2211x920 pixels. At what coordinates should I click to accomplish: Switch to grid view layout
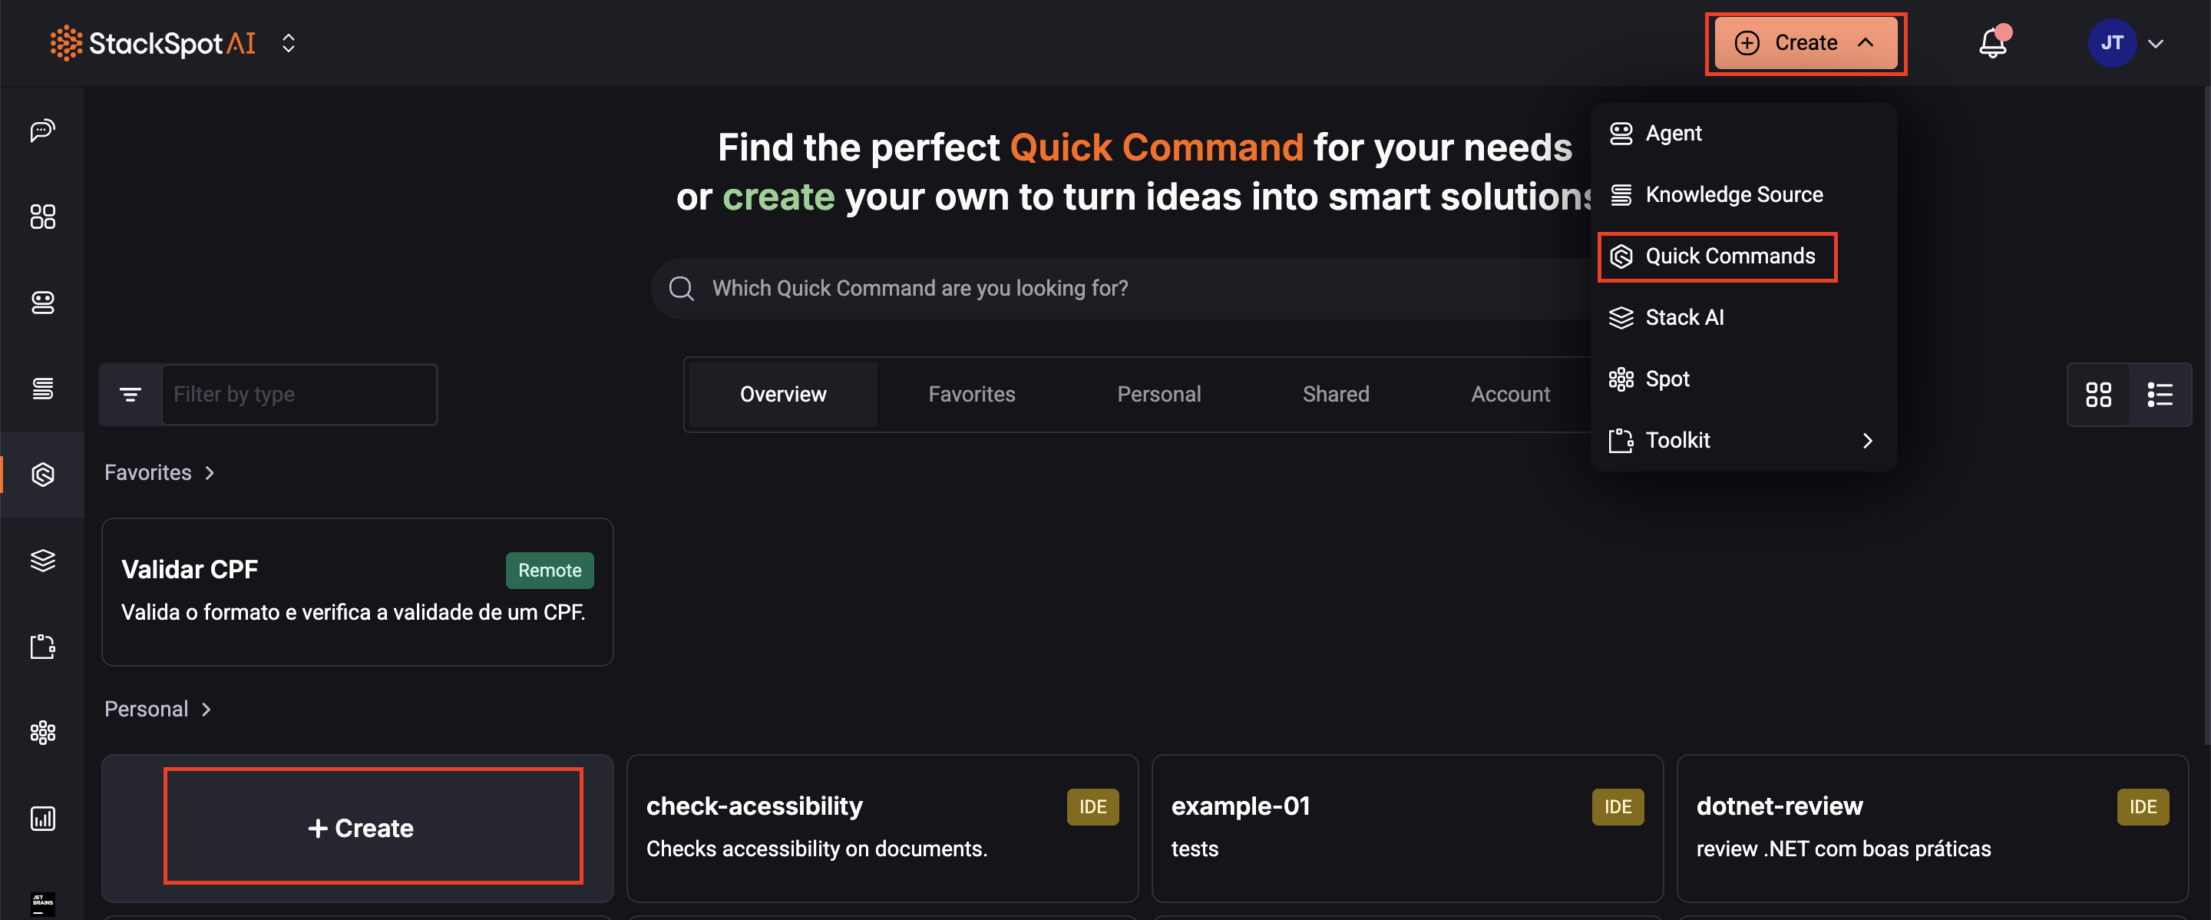pos(2097,395)
